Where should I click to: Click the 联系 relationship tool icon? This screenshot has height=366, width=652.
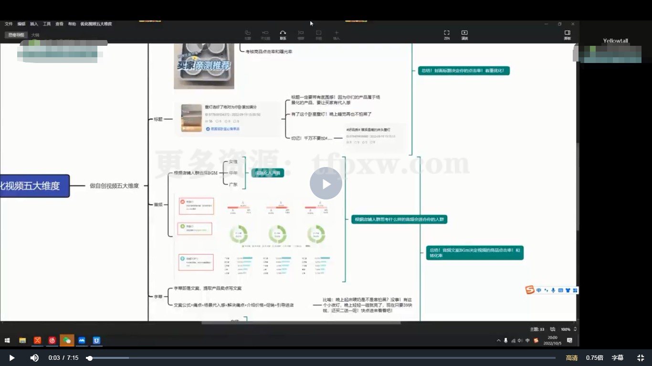283,34
